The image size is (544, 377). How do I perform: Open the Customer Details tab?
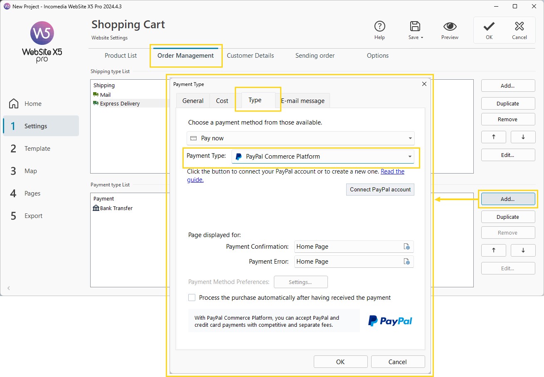pyautogui.click(x=250, y=56)
